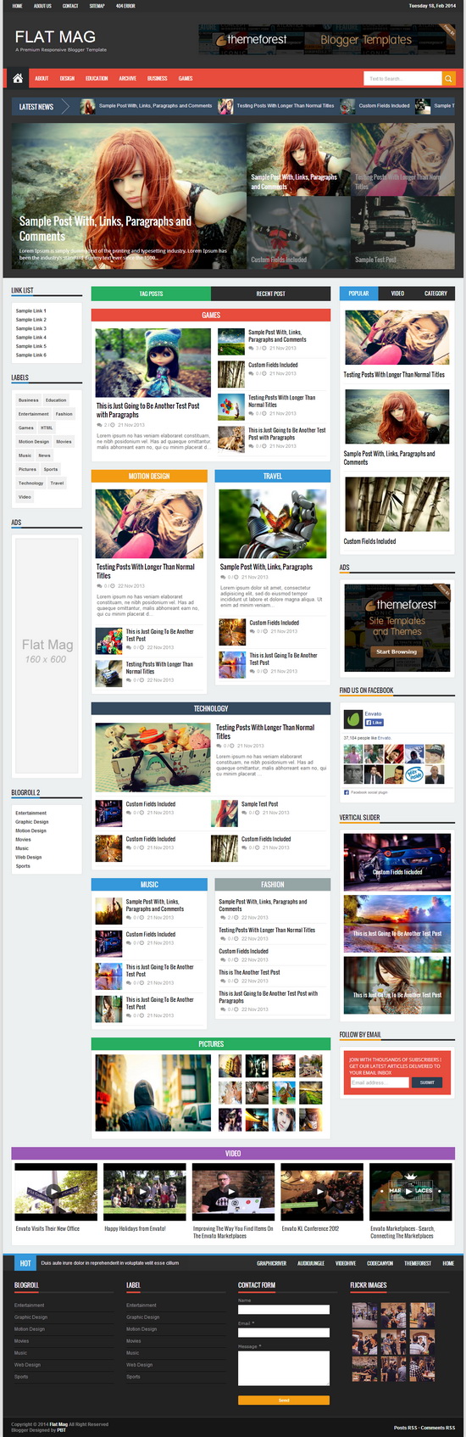Click the Facebook Like button
Image resolution: width=466 pixels, height=1437 pixels.
(x=374, y=723)
